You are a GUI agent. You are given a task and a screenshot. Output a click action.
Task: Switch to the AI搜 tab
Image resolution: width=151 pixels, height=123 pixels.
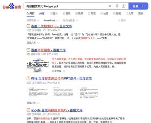tap(42, 14)
